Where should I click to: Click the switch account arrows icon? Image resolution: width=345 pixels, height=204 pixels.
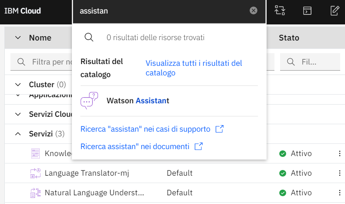pos(280,11)
